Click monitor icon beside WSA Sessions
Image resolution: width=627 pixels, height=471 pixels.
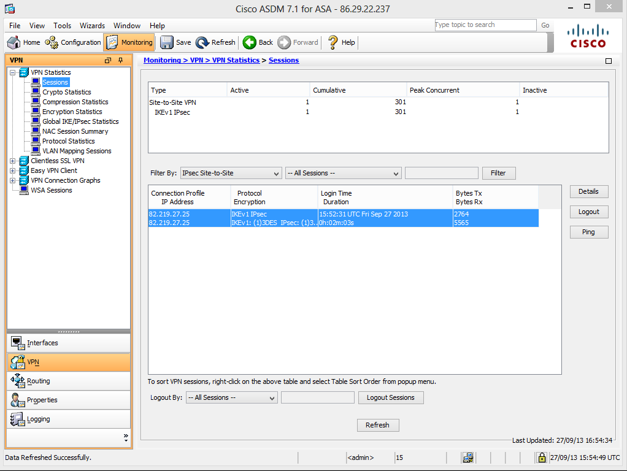click(24, 190)
